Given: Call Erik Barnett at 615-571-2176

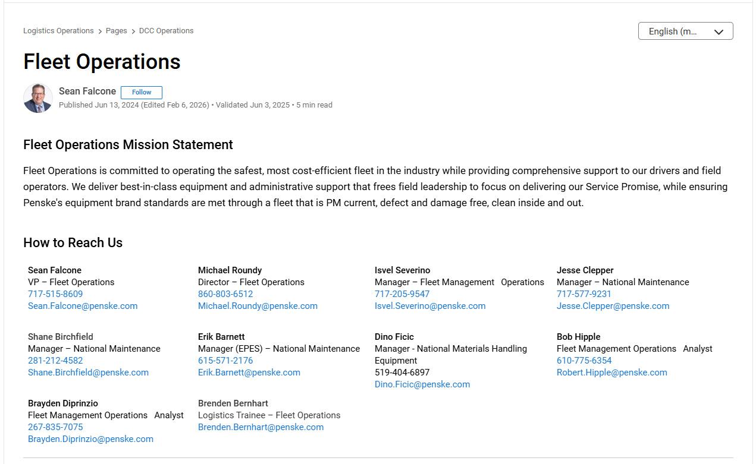Looking at the screenshot, I should pyautogui.click(x=225, y=361).
